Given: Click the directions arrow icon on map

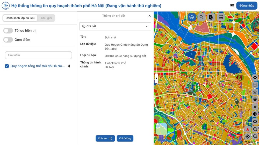Looking at the screenshot, I should click(255, 78).
